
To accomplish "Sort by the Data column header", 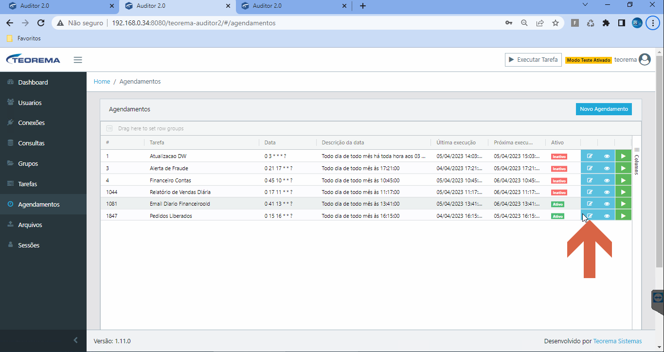I will [x=270, y=142].
